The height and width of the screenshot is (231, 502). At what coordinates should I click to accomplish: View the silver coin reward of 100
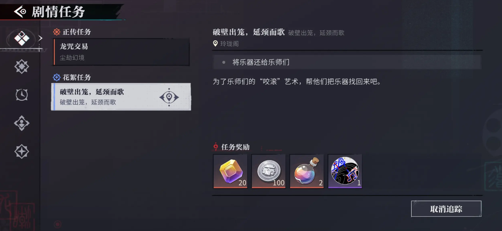click(269, 171)
